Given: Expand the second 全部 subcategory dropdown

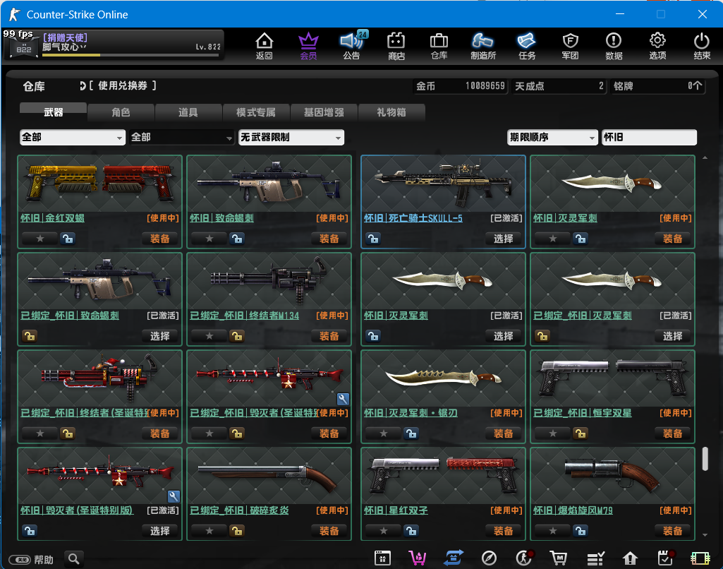Looking at the screenshot, I should point(182,137).
